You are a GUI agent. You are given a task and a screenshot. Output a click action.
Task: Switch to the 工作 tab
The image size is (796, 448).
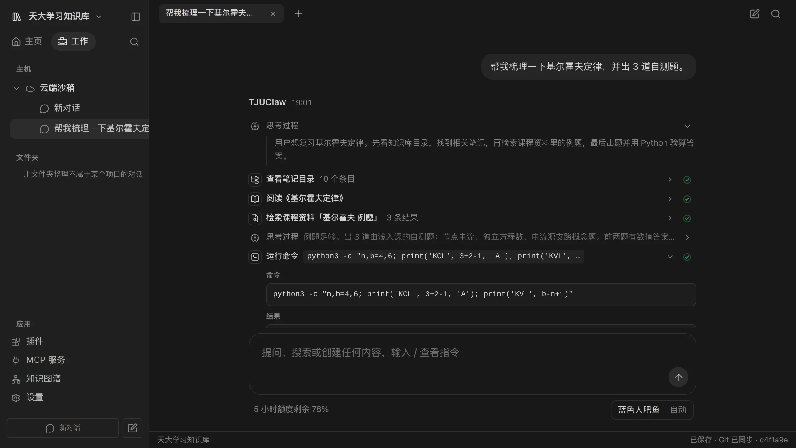(x=73, y=41)
